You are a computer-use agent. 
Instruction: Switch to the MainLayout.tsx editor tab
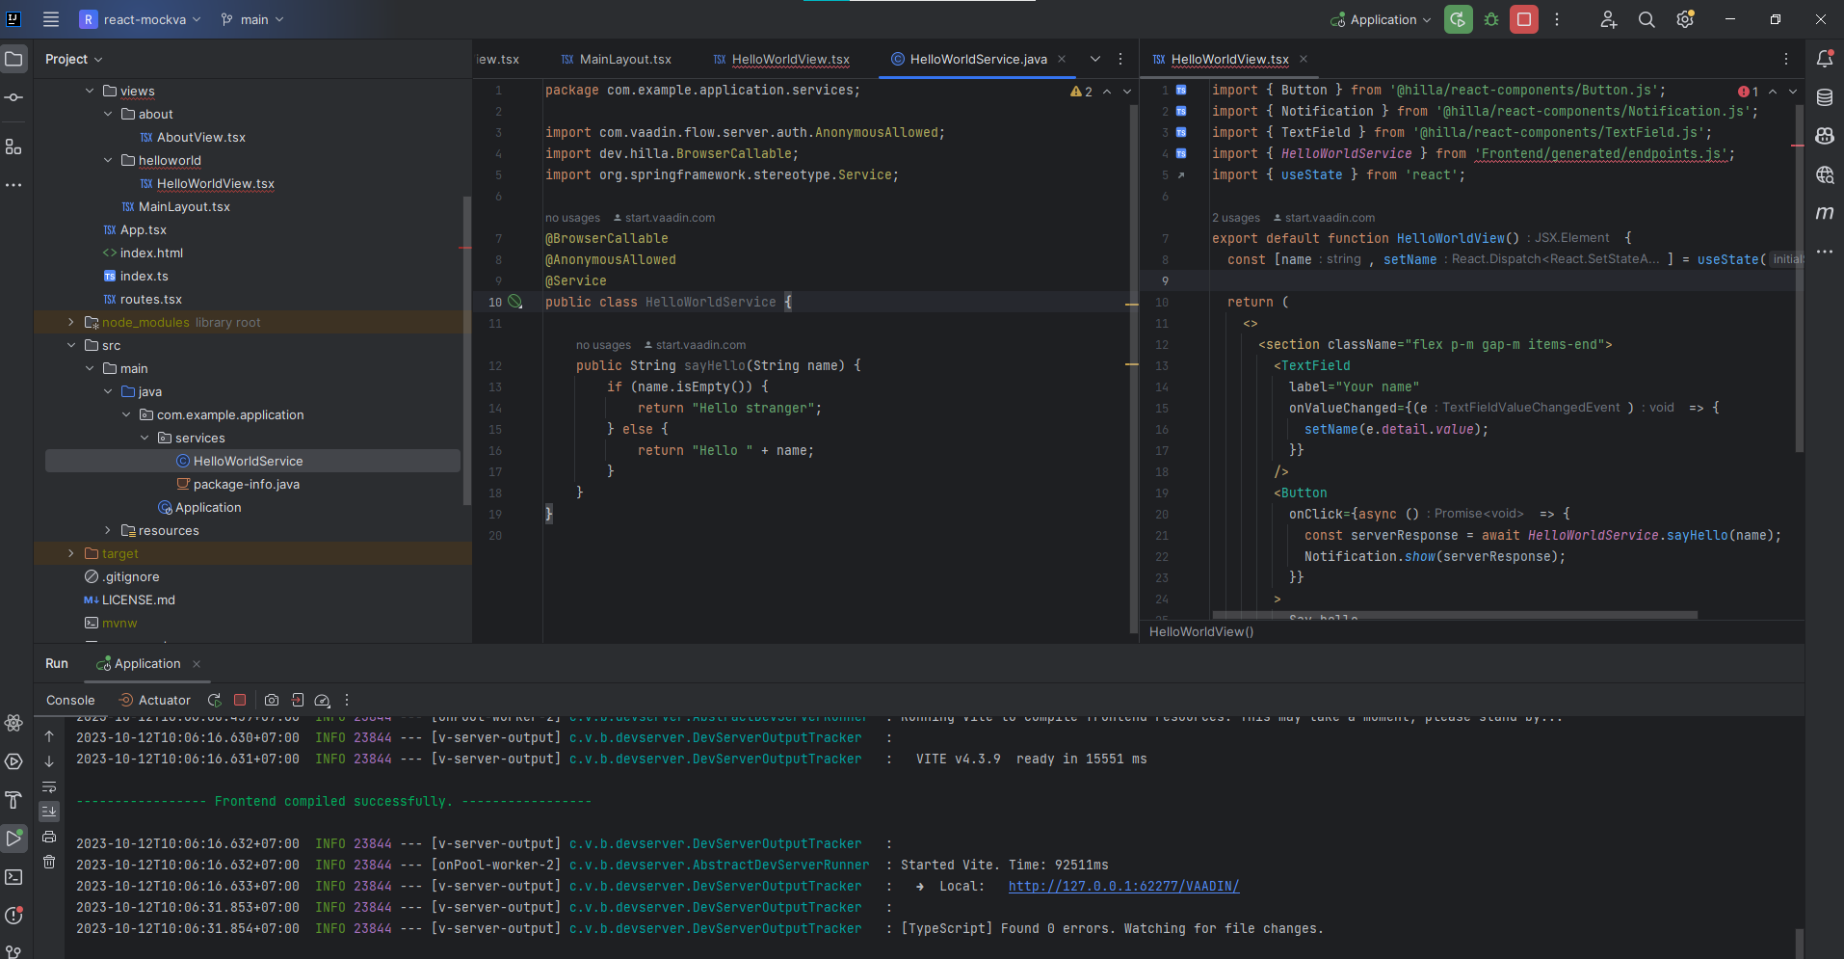coord(624,59)
